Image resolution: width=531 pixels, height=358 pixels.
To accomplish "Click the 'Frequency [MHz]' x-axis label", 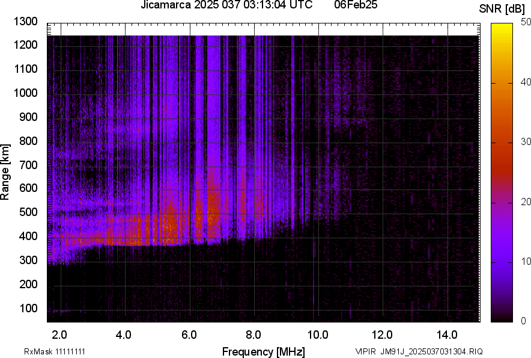I will coord(263,351).
